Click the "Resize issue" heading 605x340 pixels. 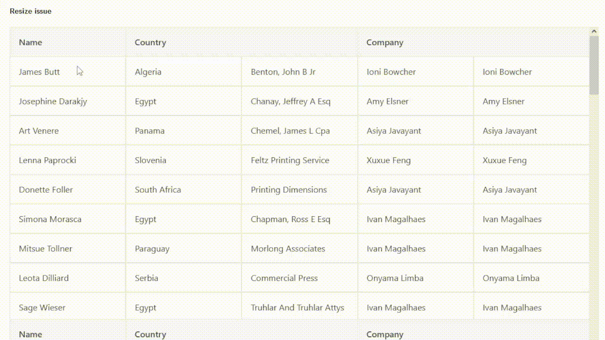pyautogui.click(x=30, y=11)
